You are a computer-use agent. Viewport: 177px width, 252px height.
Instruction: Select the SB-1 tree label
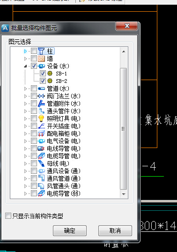point(61,74)
